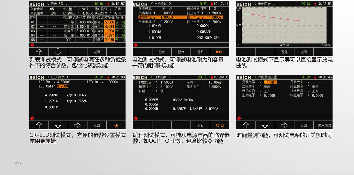354x175 pixels.
Task: Click RUN softkey on 电池测试 screen
Action: point(219,52)
